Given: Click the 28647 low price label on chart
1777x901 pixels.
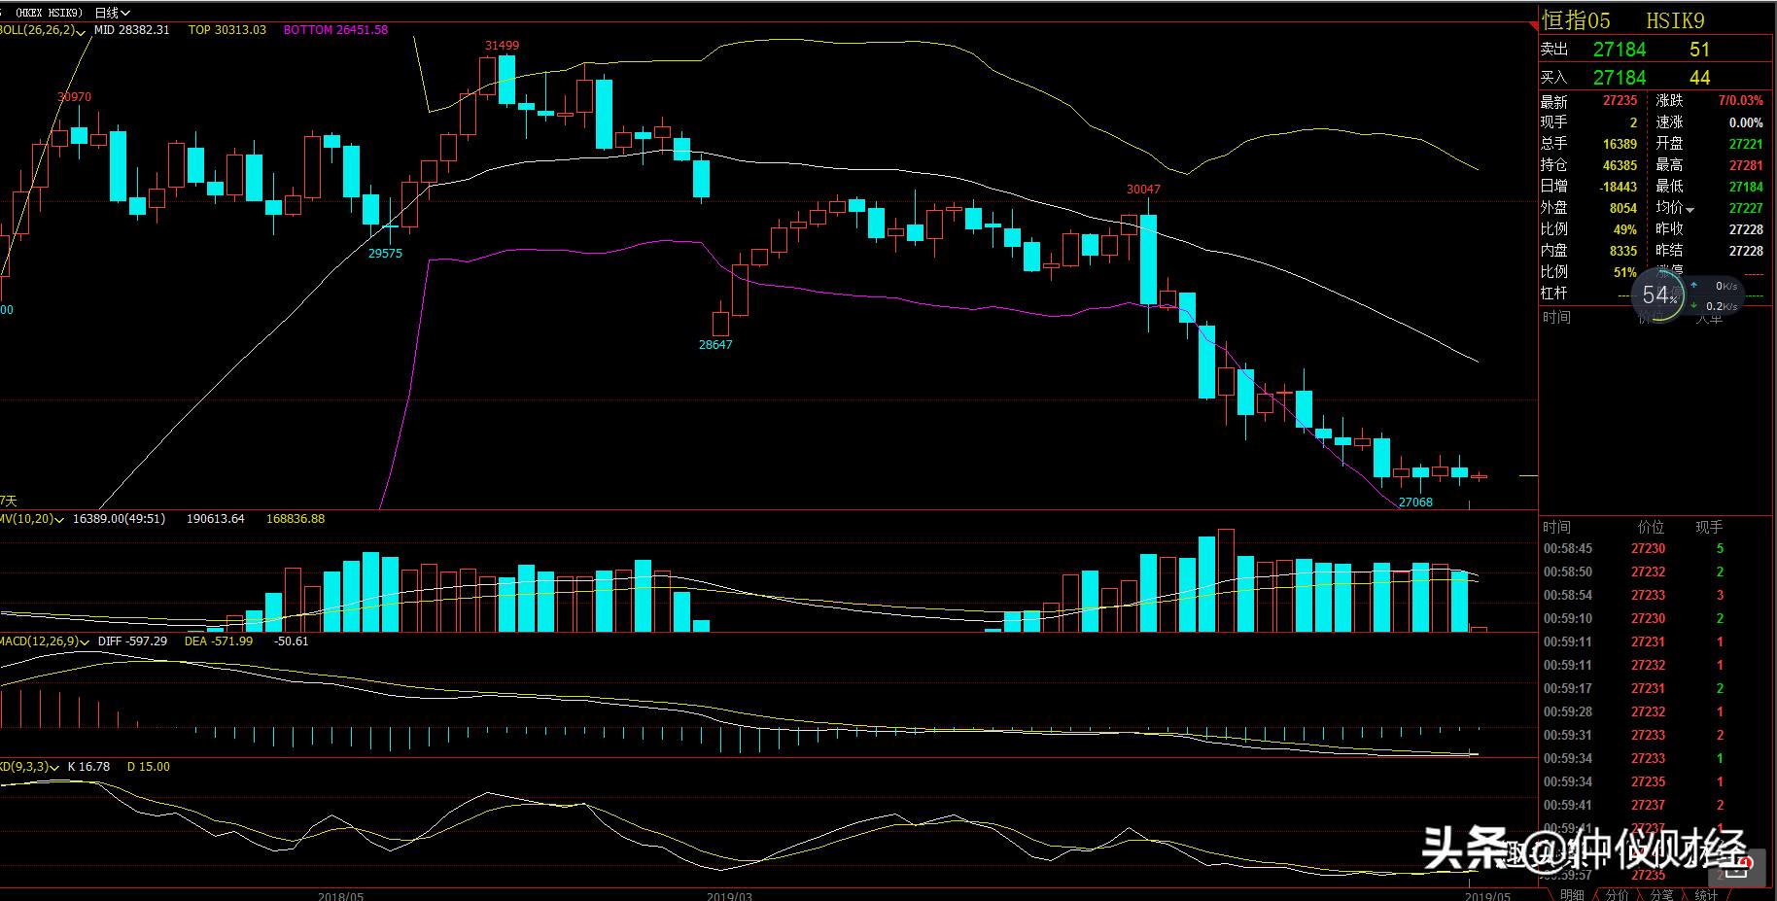Looking at the screenshot, I should [715, 345].
